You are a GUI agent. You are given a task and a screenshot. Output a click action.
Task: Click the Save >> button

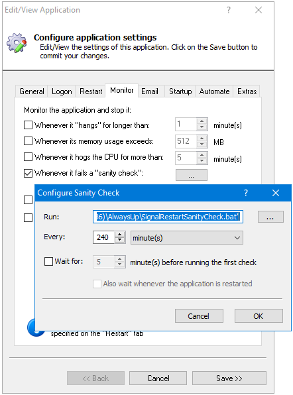point(229,378)
